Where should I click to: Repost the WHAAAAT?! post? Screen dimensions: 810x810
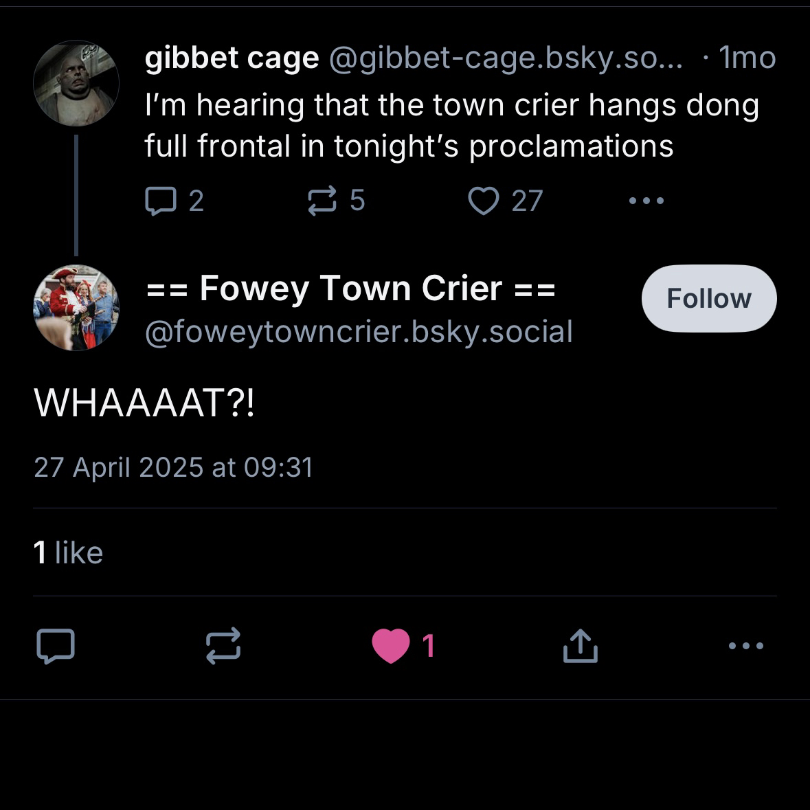223,646
